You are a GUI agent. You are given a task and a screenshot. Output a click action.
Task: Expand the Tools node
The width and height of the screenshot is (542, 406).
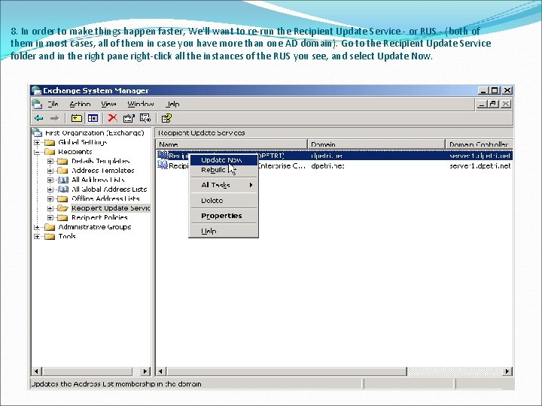pos(37,237)
